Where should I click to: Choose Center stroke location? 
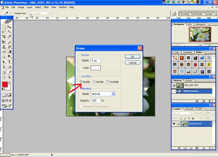pyautogui.click(x=94, y=82)
